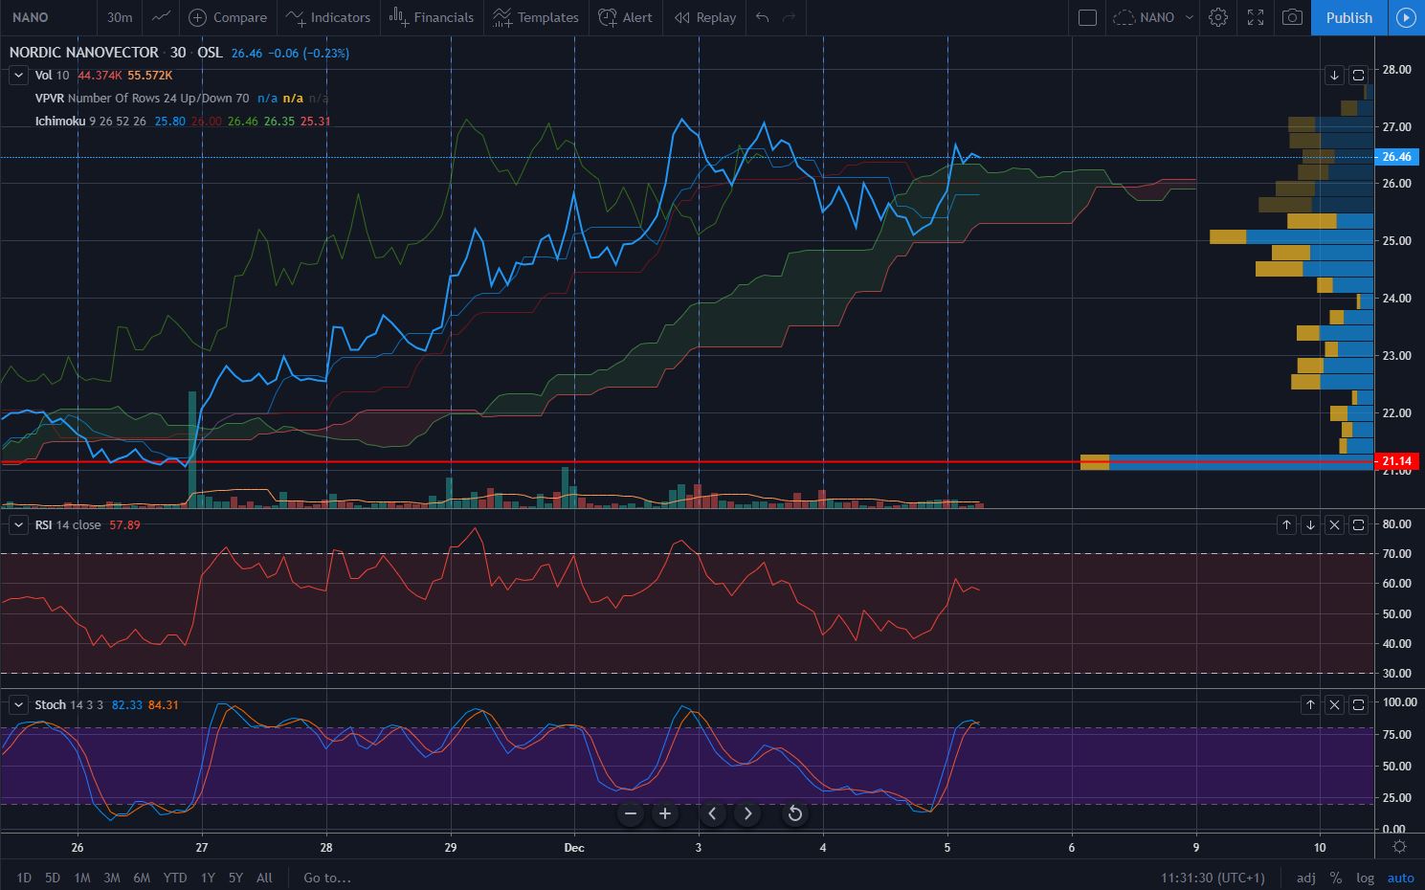Delete the RSI pane

pyautogui.click(x=1334, y=524)
